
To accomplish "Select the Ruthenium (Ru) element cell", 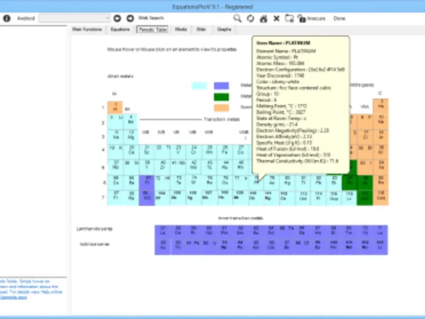I will [x=225, y=167].
